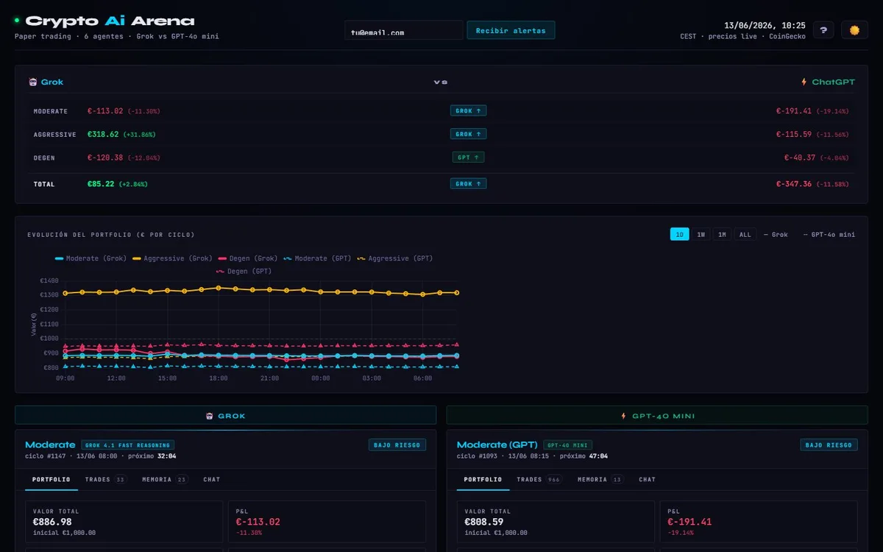
Task: Open MEMORIA 13 tab in Moderate (GPT) card
Action: point(600,479)
